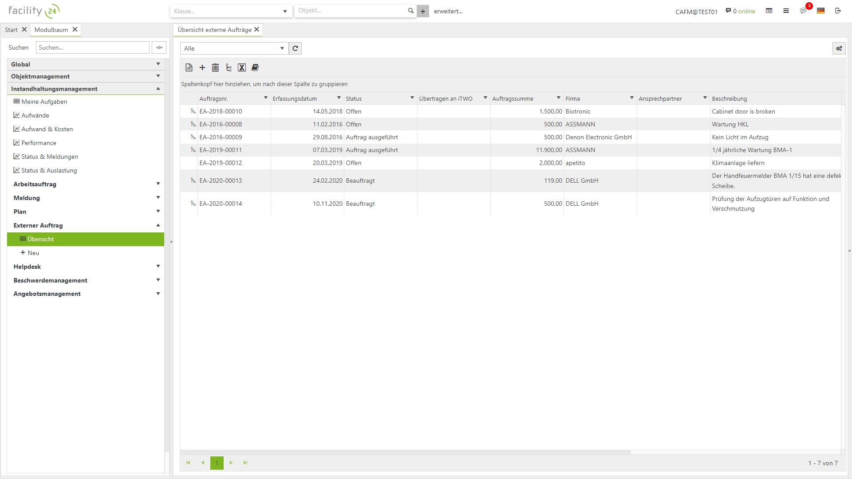Click the book icon in the toolbar
852x479 pixels.
coord(255,67)
